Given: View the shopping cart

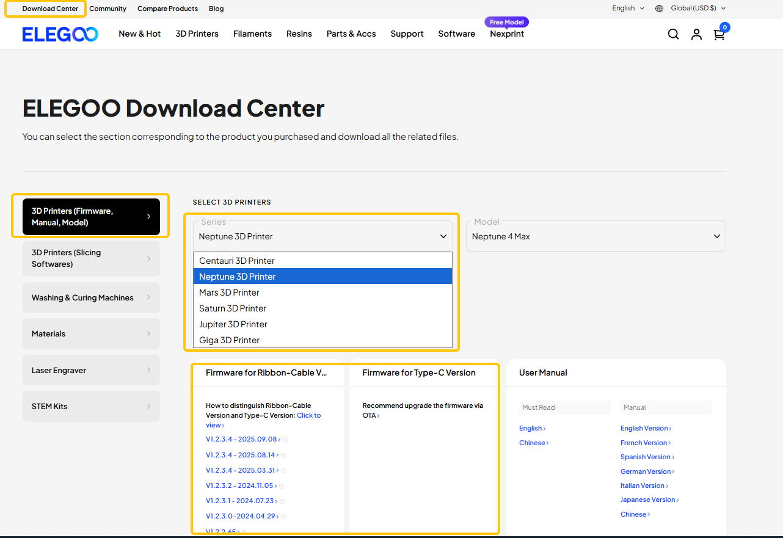Looking at the screenshot, I should click(719, 35).
